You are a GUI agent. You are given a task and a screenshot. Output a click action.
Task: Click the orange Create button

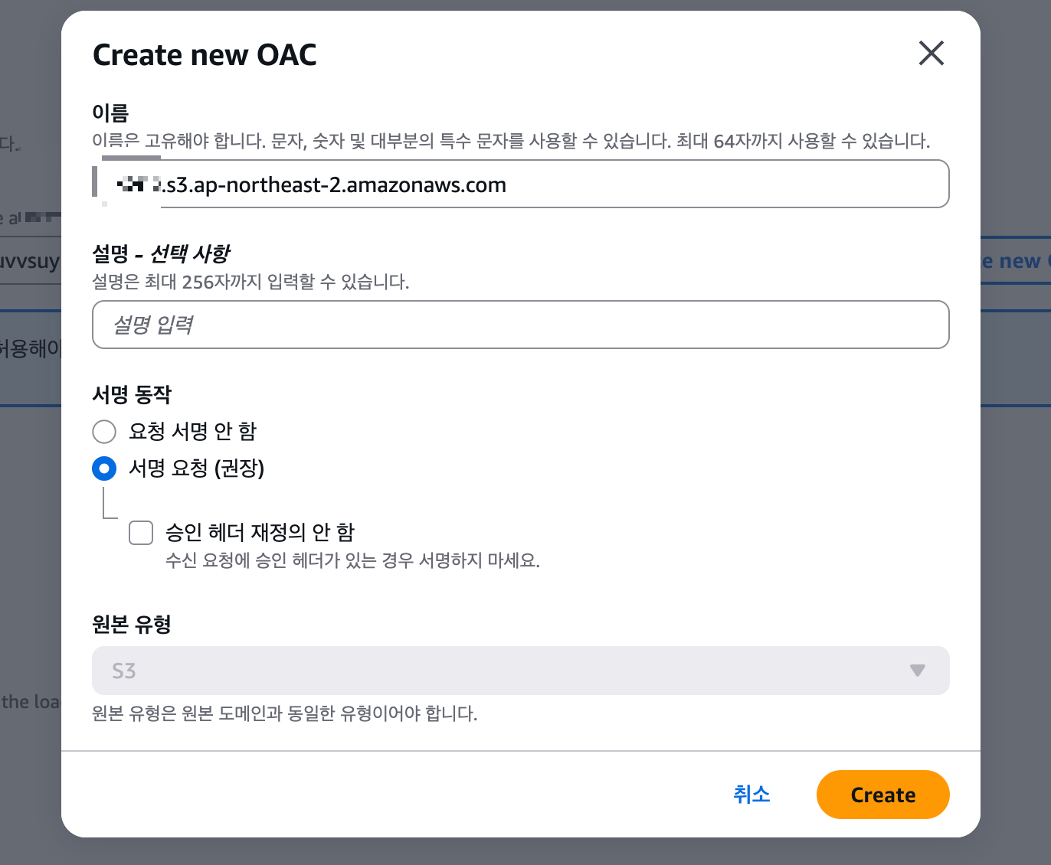pyautogui.click(x=882, y=795)
